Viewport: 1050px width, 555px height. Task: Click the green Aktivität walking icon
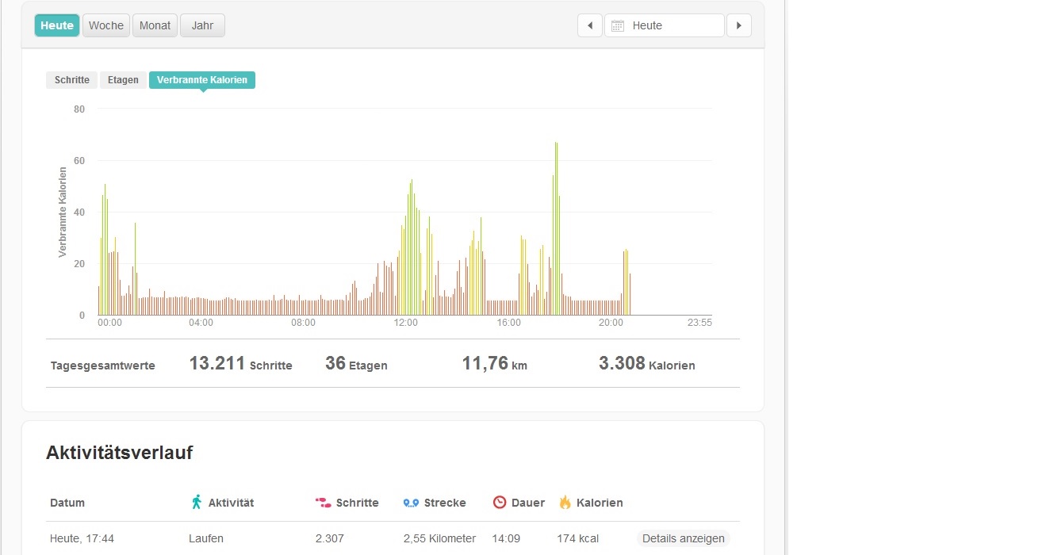click(196, 502)
